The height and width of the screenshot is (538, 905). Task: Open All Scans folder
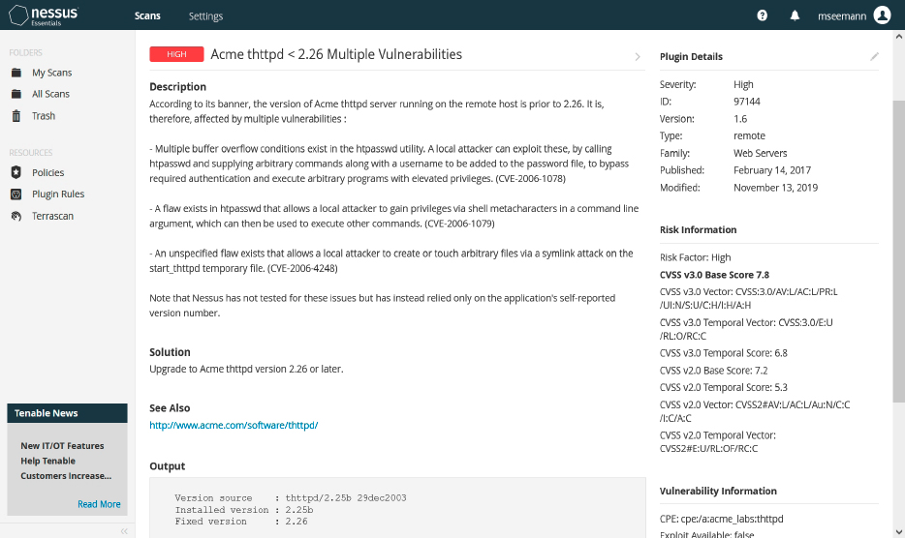point(50,94)
